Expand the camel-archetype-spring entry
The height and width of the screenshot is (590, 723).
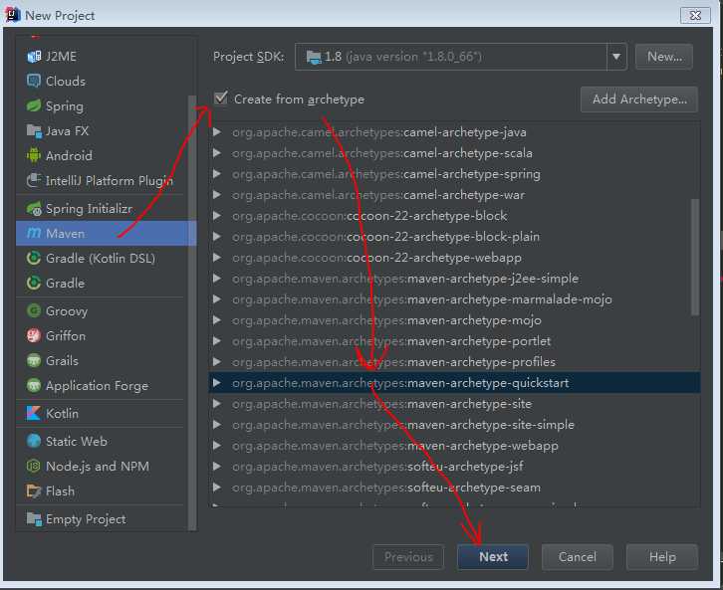click(x=217, y=174)
